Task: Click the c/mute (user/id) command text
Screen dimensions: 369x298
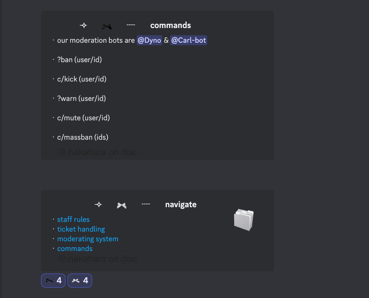Action: [83, 118]
